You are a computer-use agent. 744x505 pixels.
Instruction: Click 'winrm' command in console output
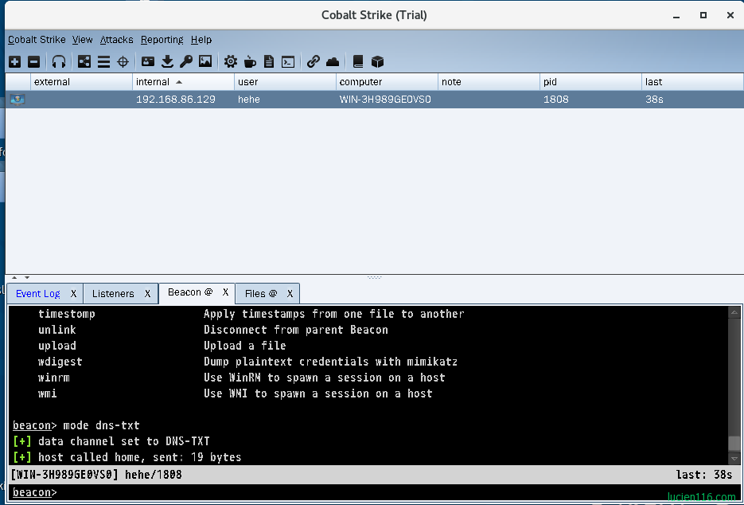[53, 378]
